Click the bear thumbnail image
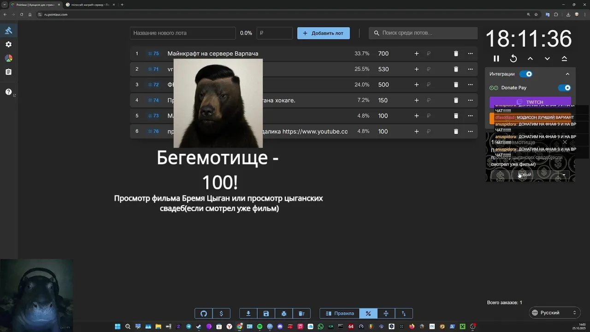Viewport: 590px width, 332px height. (218, 103)
